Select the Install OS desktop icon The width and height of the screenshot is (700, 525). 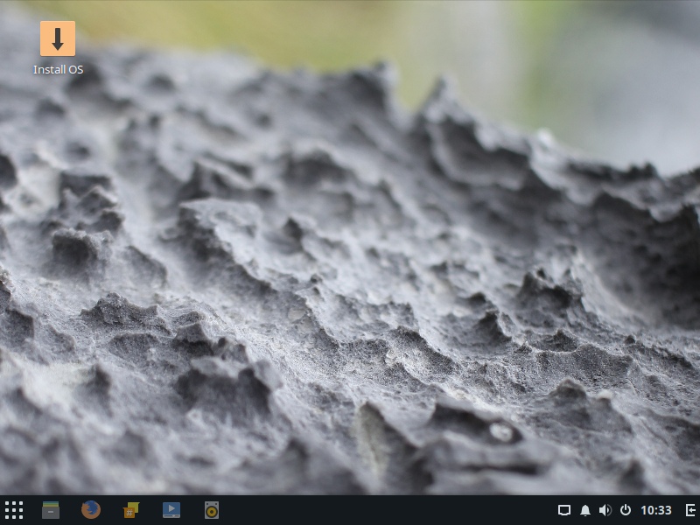click(x=58, y=39)
